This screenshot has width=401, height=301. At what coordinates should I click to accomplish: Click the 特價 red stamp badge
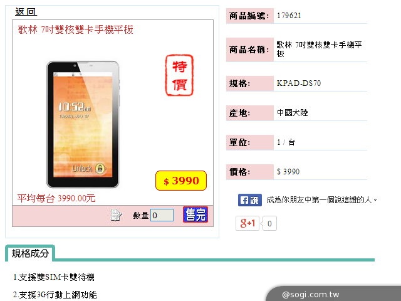(179, 75)
